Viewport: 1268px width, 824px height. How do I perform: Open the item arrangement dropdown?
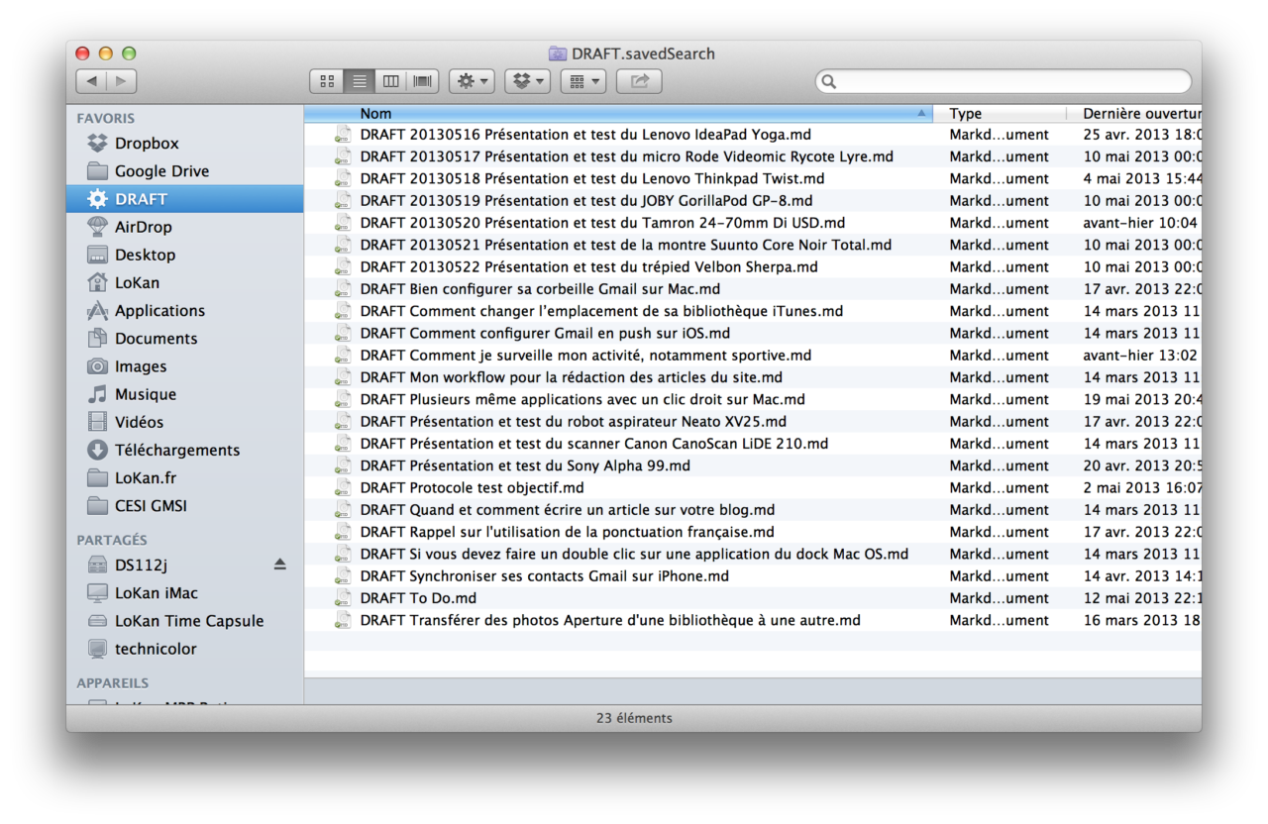point(582,81)
